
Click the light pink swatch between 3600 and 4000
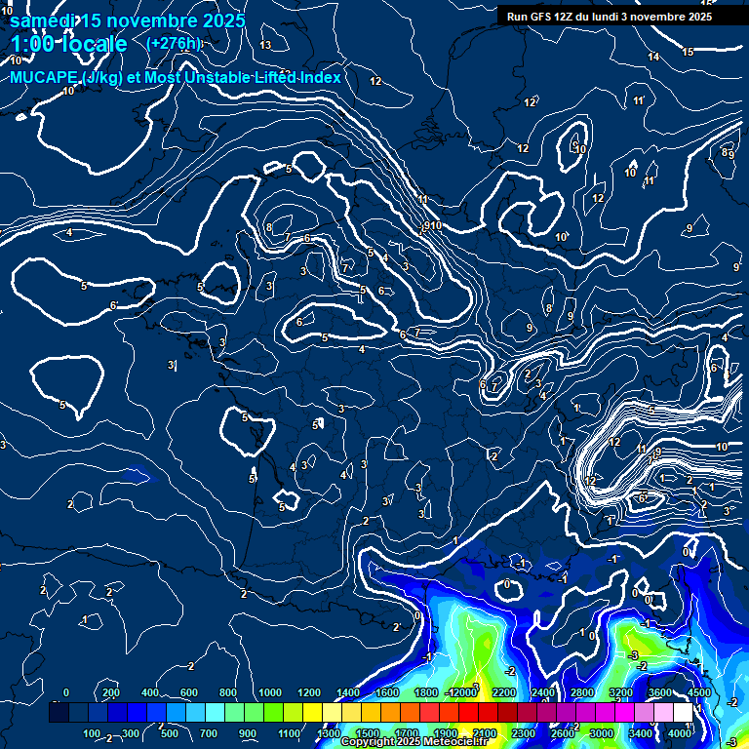click(x=663, y=712)
